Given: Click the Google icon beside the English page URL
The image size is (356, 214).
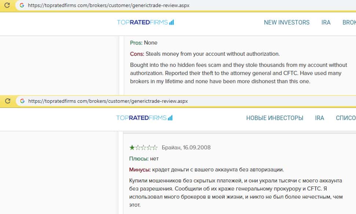Looking at the screenshot, I should 22,6.
